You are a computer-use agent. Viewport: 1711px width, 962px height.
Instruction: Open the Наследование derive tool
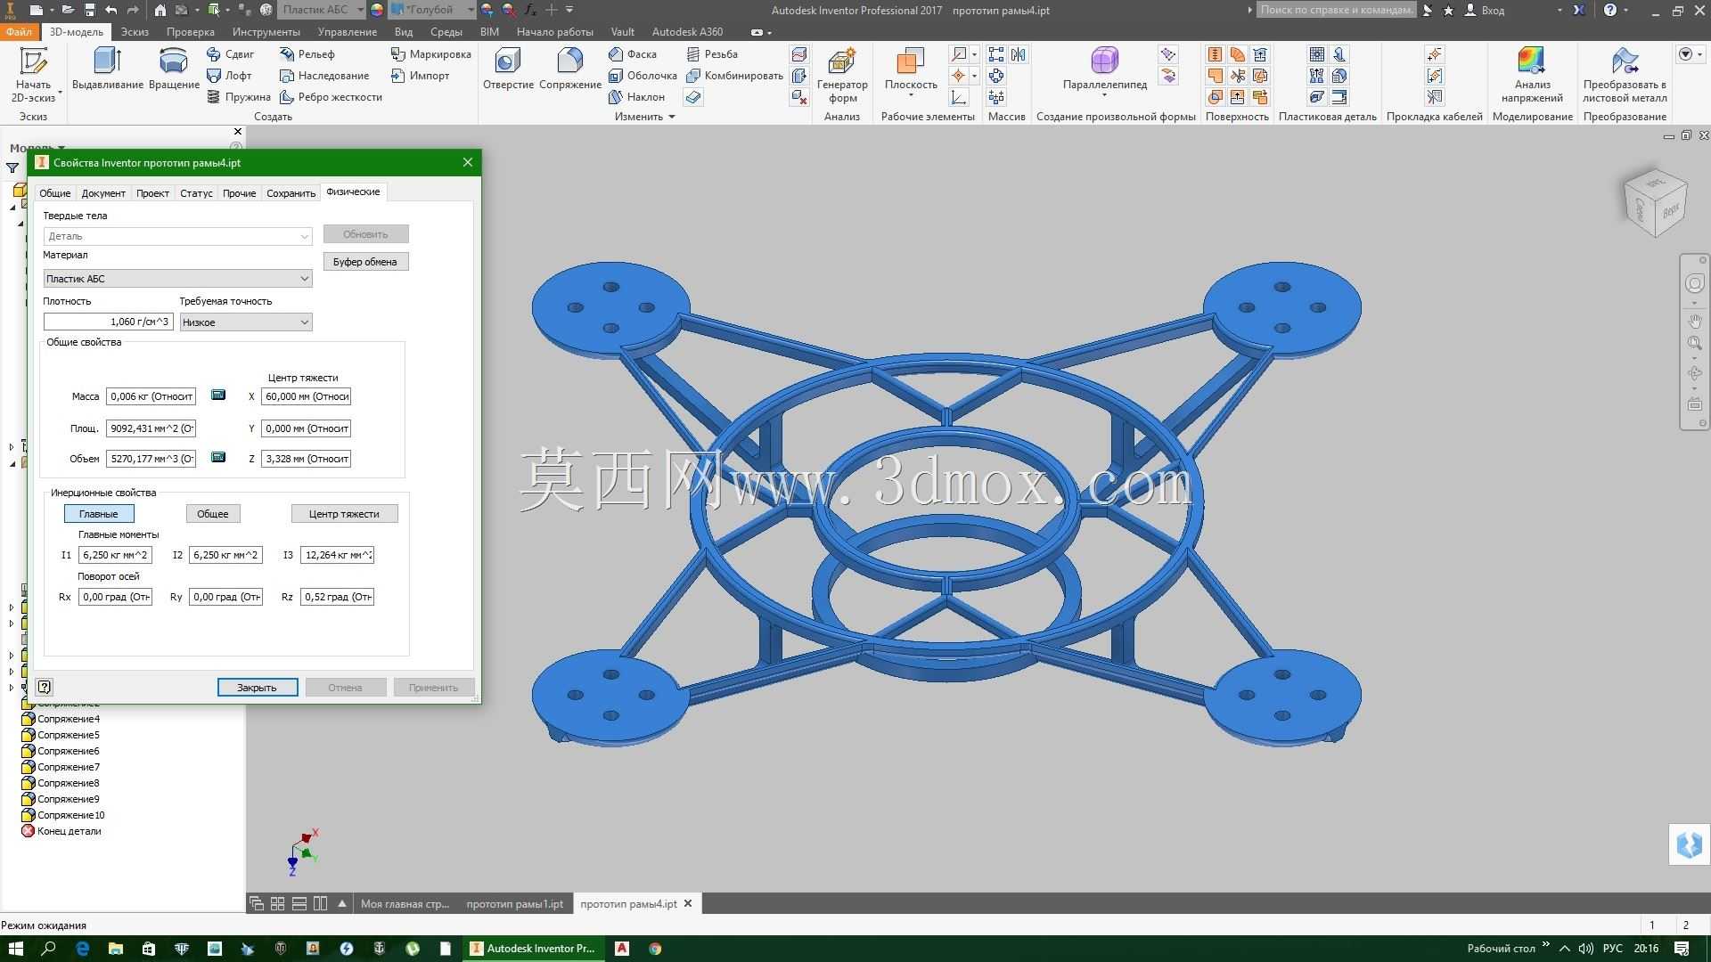click(324, 76)
